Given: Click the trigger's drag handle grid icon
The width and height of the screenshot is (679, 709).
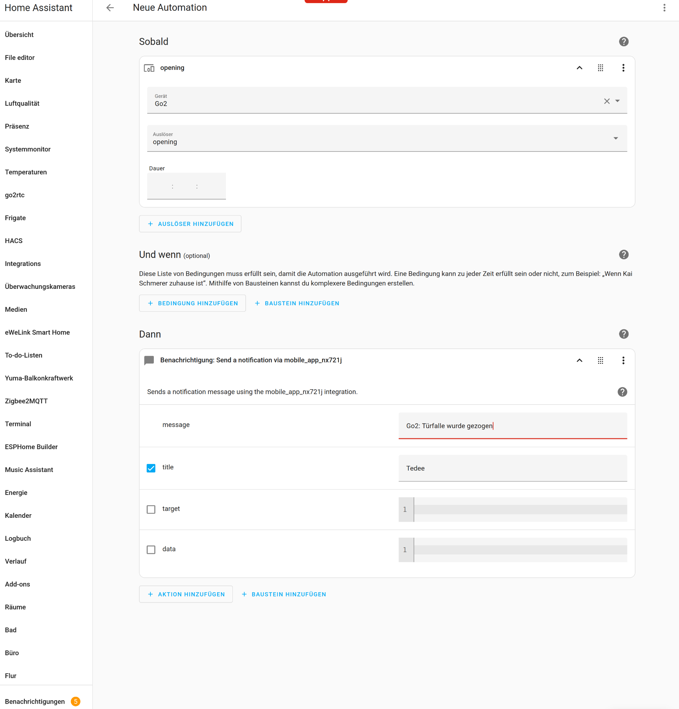Looking at the screenshot, I should [600, 68].
